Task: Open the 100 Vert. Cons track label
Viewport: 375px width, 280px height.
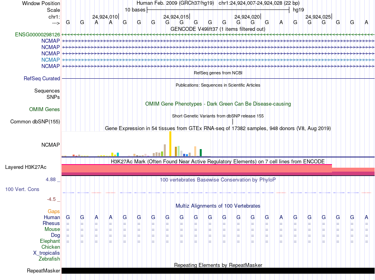Action: [22, 189]
